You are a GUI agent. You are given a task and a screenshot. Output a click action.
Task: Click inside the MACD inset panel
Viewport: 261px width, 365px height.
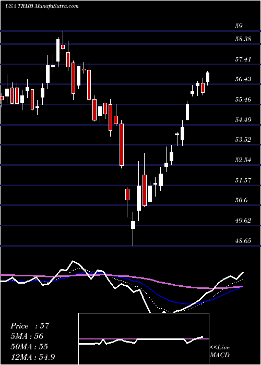click(144, 339)
